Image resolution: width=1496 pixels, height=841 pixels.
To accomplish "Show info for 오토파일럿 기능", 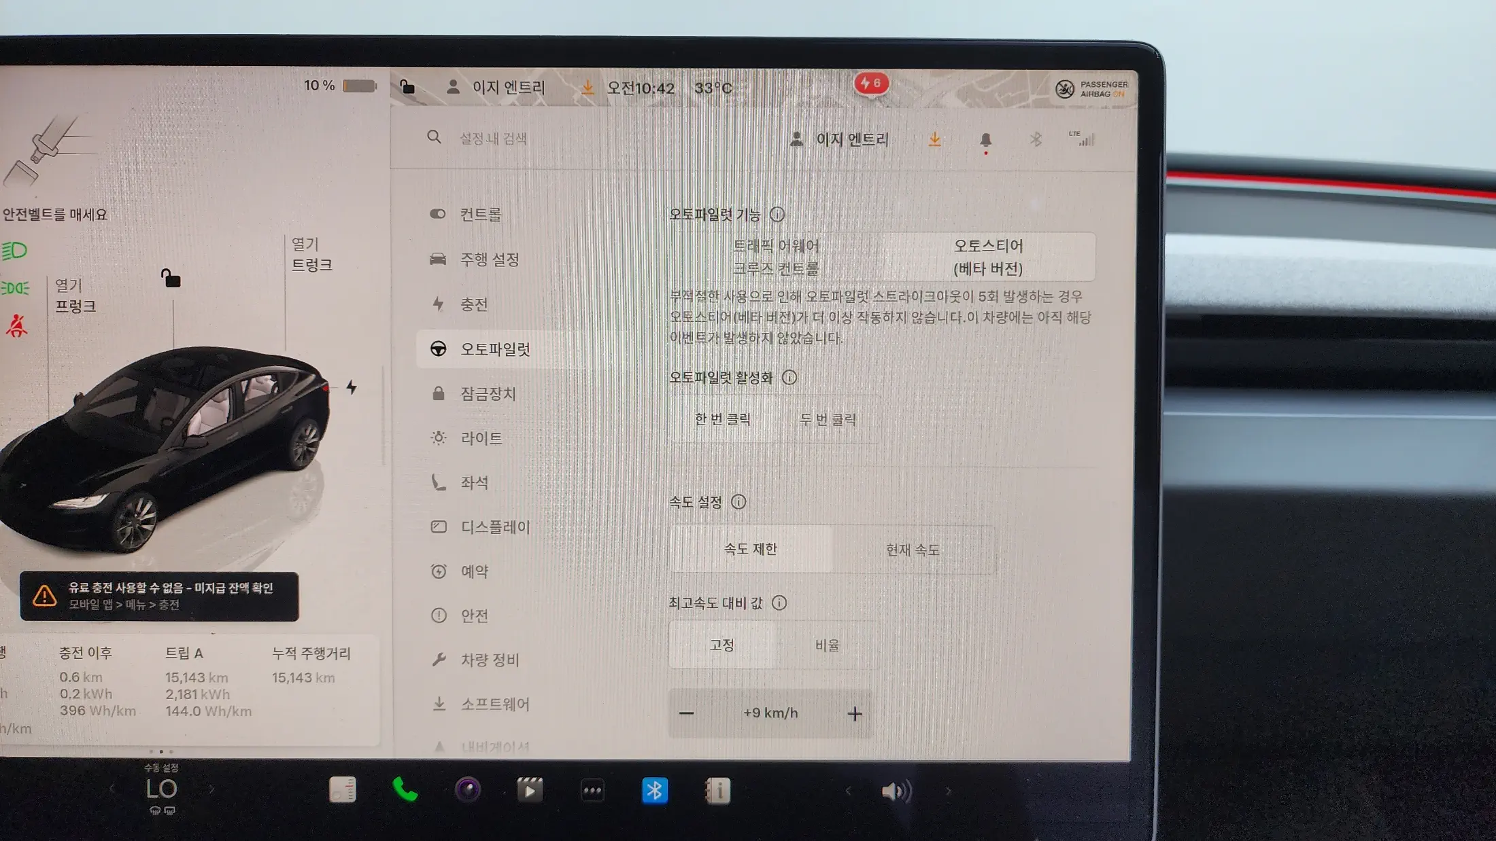I will [777, 215].
